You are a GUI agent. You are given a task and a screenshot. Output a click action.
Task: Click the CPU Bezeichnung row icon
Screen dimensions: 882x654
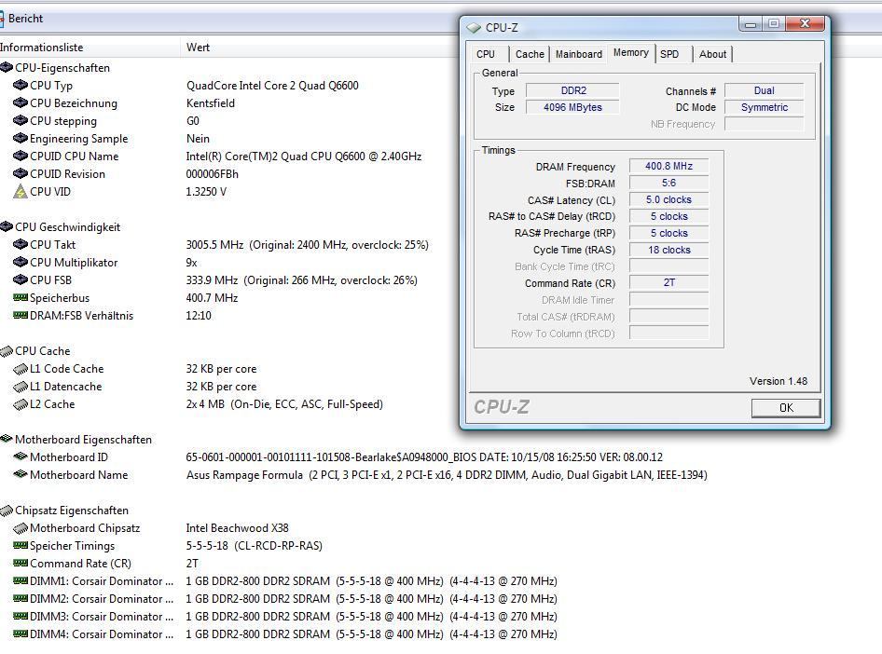click(21, 102)
